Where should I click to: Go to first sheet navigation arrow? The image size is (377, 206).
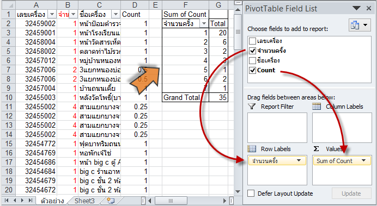point(7,201)
